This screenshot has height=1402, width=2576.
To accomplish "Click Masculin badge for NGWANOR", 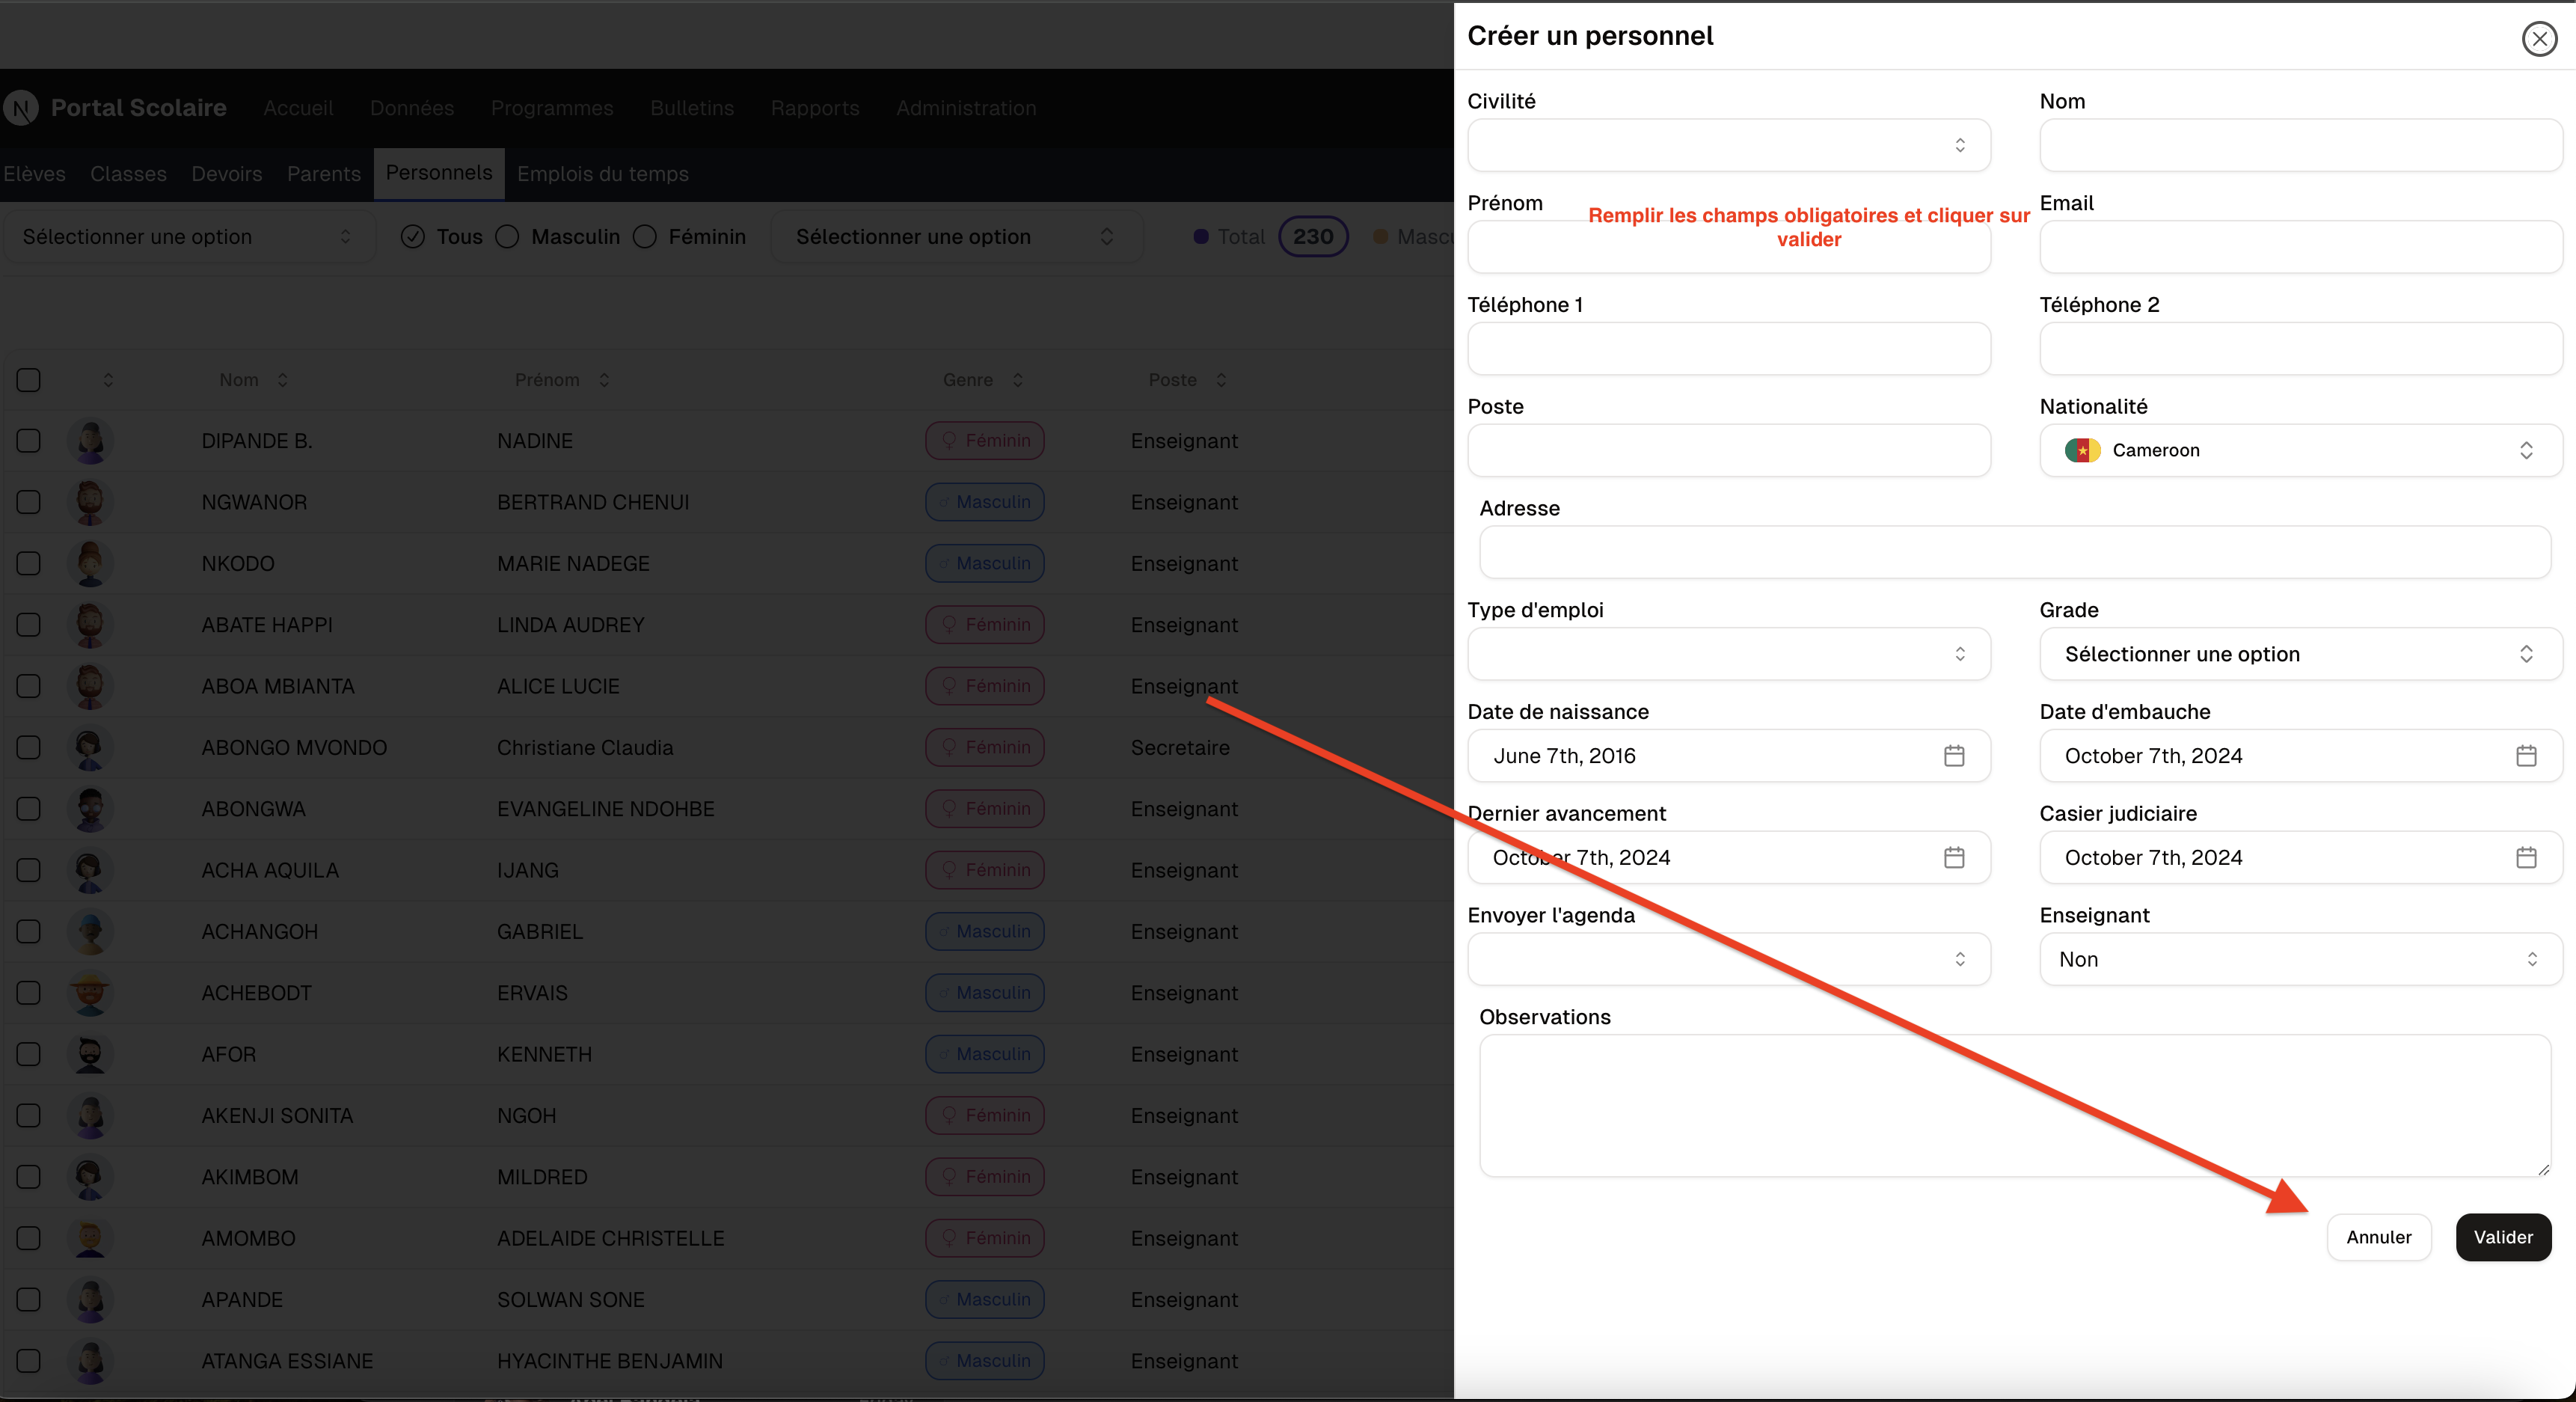I will [985, 502].
